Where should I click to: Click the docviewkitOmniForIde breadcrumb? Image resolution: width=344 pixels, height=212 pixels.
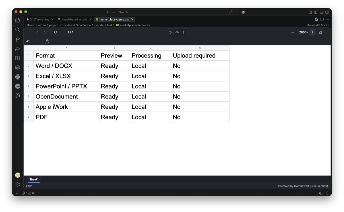tap(76, 25)
